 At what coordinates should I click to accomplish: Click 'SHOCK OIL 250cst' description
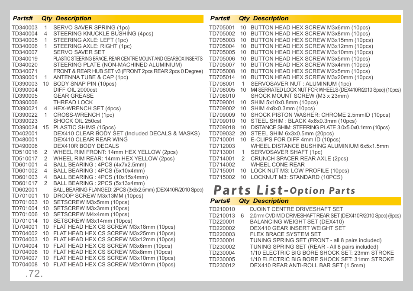77,121
